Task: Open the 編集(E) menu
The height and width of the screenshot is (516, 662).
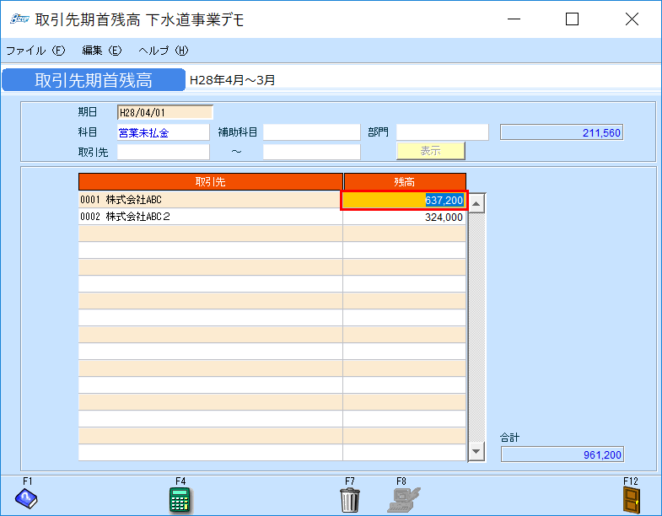Action: (102, 51)
